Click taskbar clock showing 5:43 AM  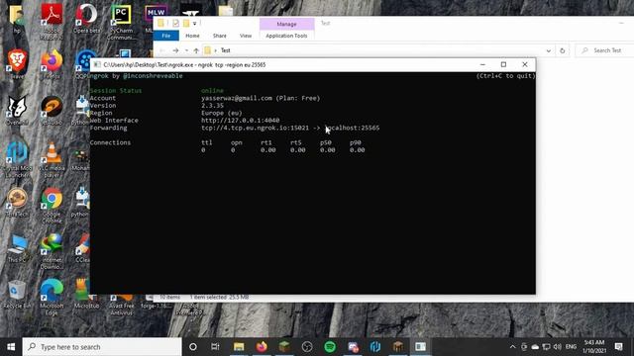pos(594,347)
